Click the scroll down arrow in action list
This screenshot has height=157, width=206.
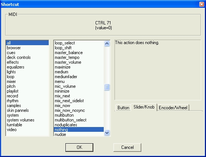tap(107, 133)
